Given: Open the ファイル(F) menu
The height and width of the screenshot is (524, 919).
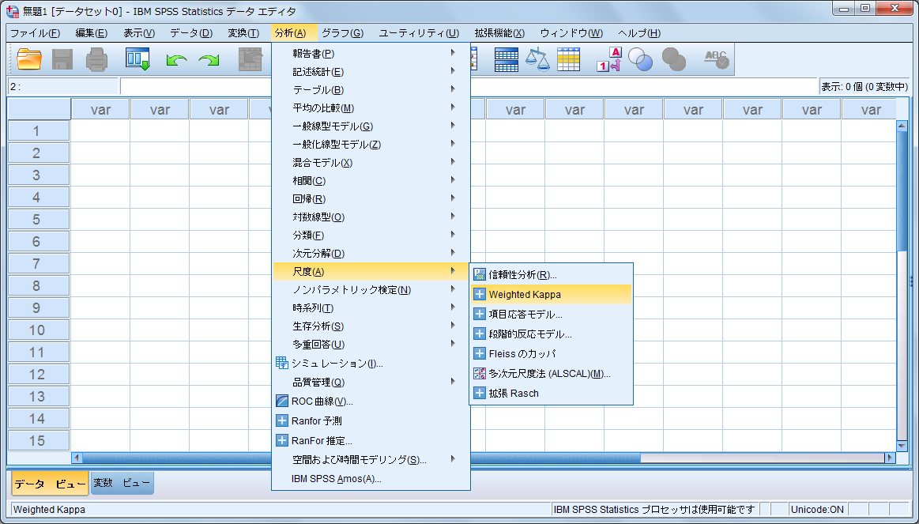Looking at the screenshot, I should click(x=36, y=33).
